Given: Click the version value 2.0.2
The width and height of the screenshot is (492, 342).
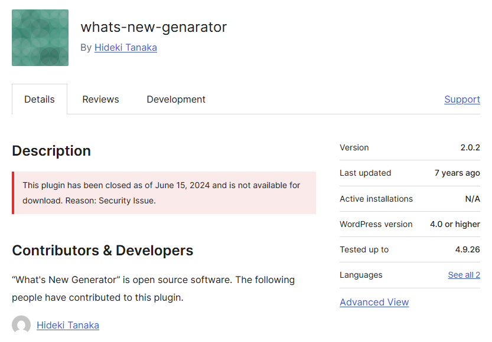Looking at the screenshot, I should coord(470,147).
